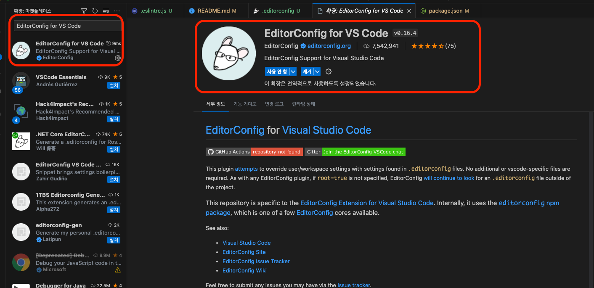594x288 pixels.
Task: Expand dropdown arrow next to 제거
Action: click(x=317, y=72)
